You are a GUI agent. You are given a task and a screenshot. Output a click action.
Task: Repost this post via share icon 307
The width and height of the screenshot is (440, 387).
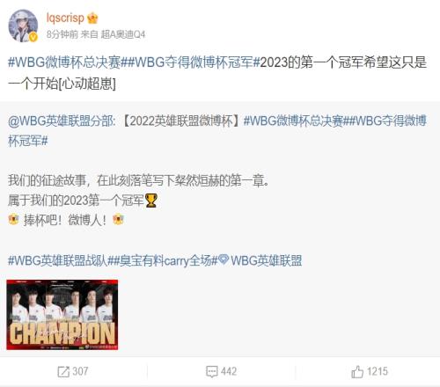pos(72,371)
